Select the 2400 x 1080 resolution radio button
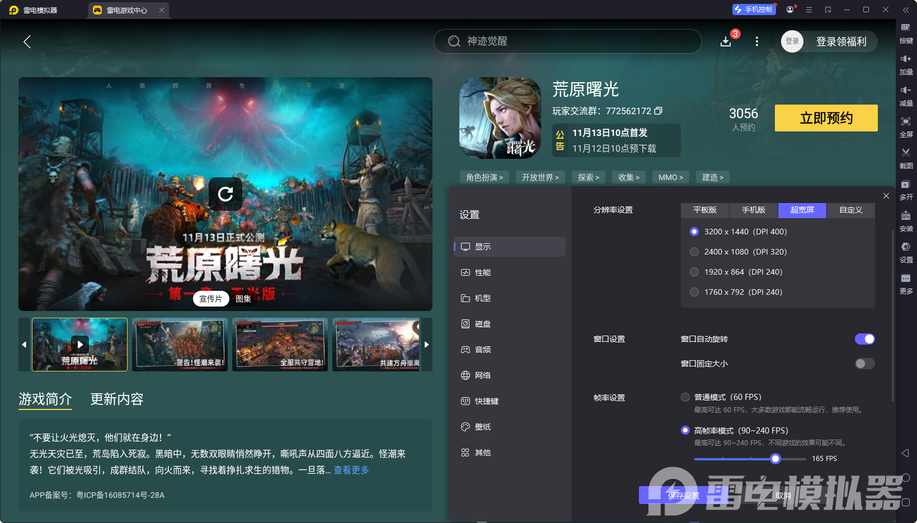 pyautogui.click(x=694, y=252)
